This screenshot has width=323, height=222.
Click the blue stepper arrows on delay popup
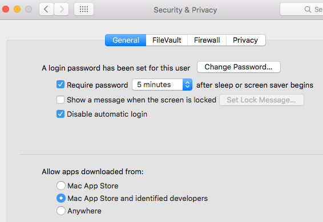click(187, 84)
